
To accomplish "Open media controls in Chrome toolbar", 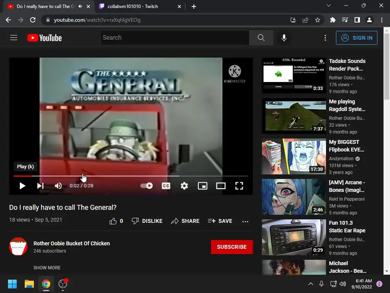I will (345, 20).
